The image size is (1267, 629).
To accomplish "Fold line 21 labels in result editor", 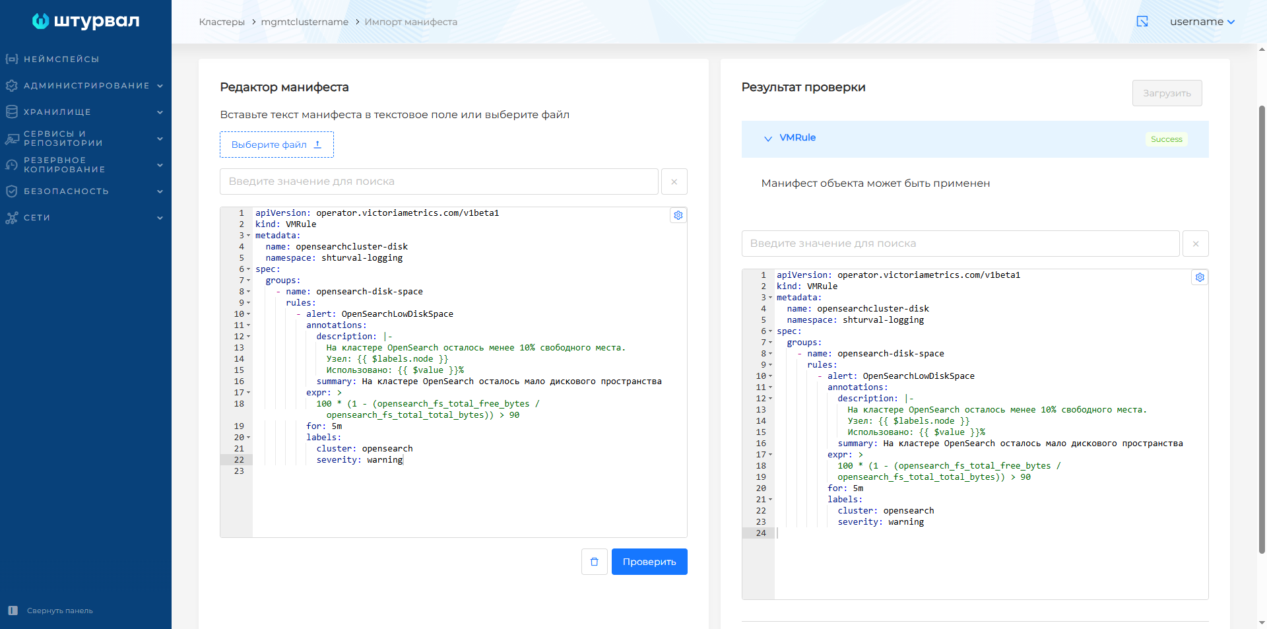I will tap(770, 500).
